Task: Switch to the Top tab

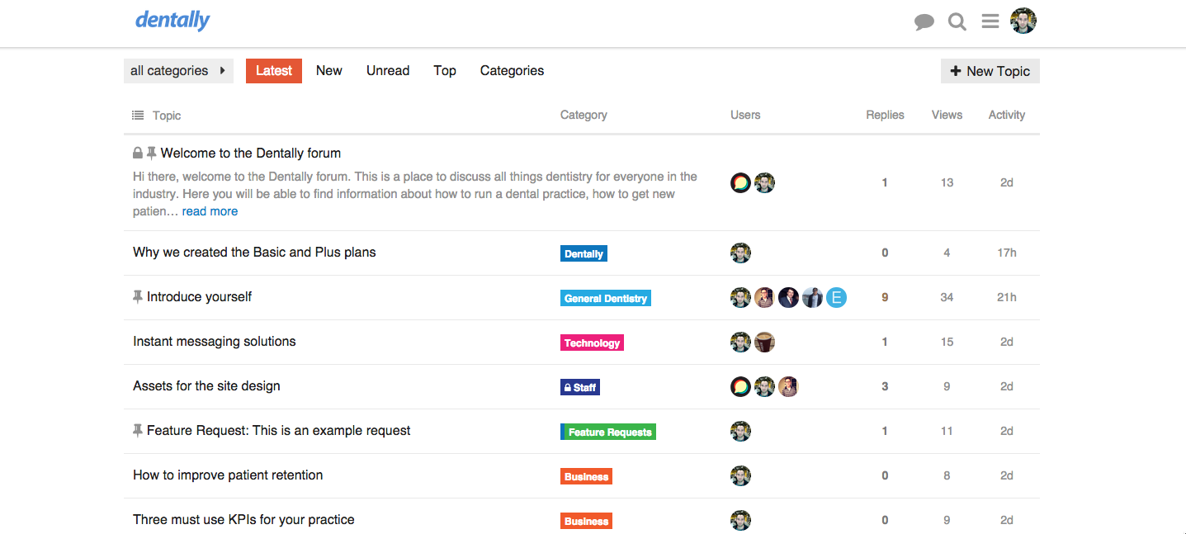Action: click(445, 71)
